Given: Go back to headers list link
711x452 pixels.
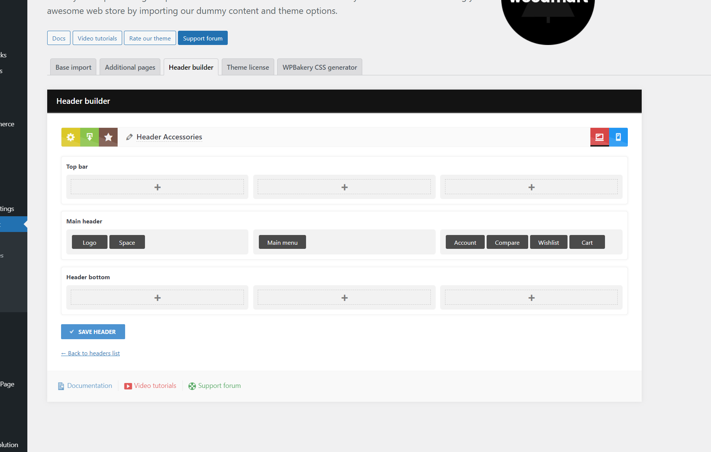Looking at the screenshot, I should 90,353.
